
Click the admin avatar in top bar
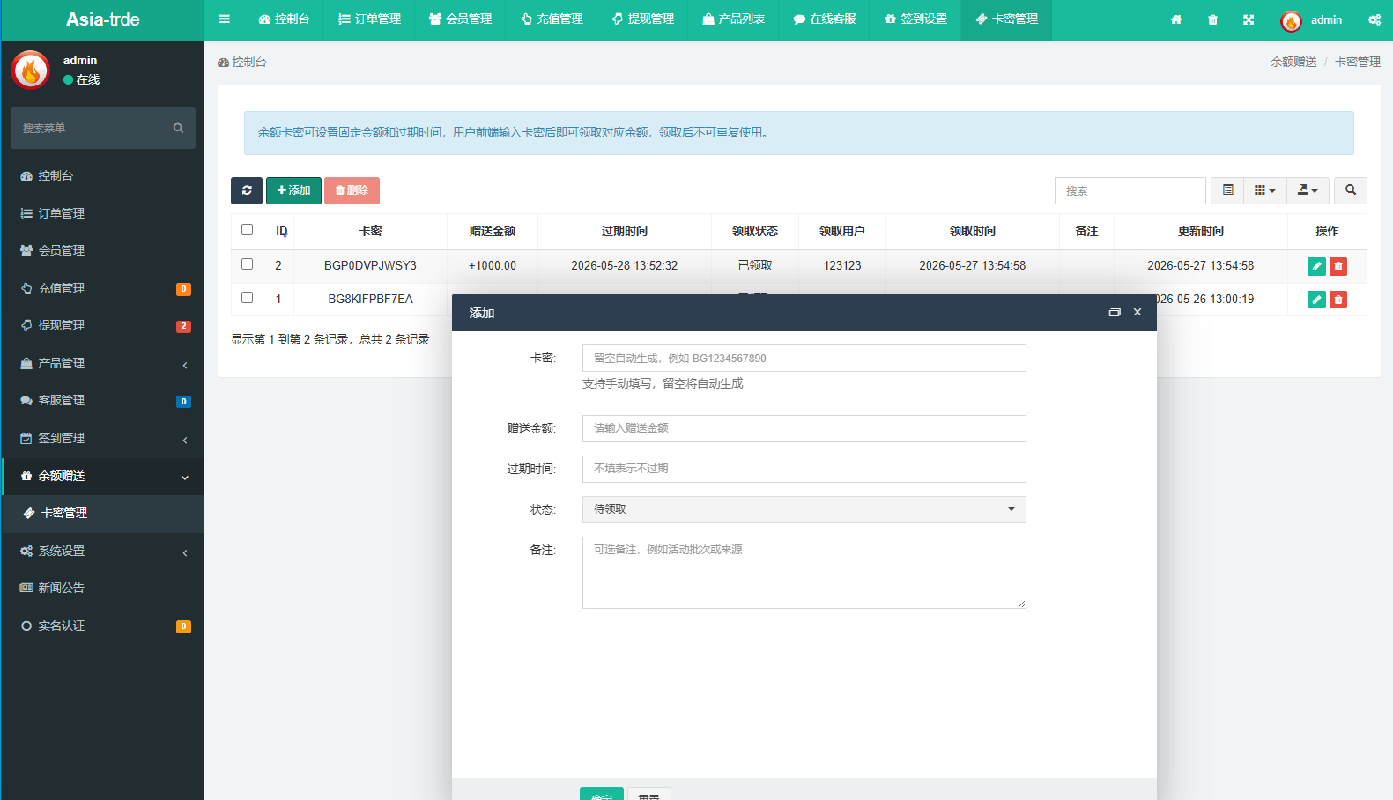[x=1292, y=20]
